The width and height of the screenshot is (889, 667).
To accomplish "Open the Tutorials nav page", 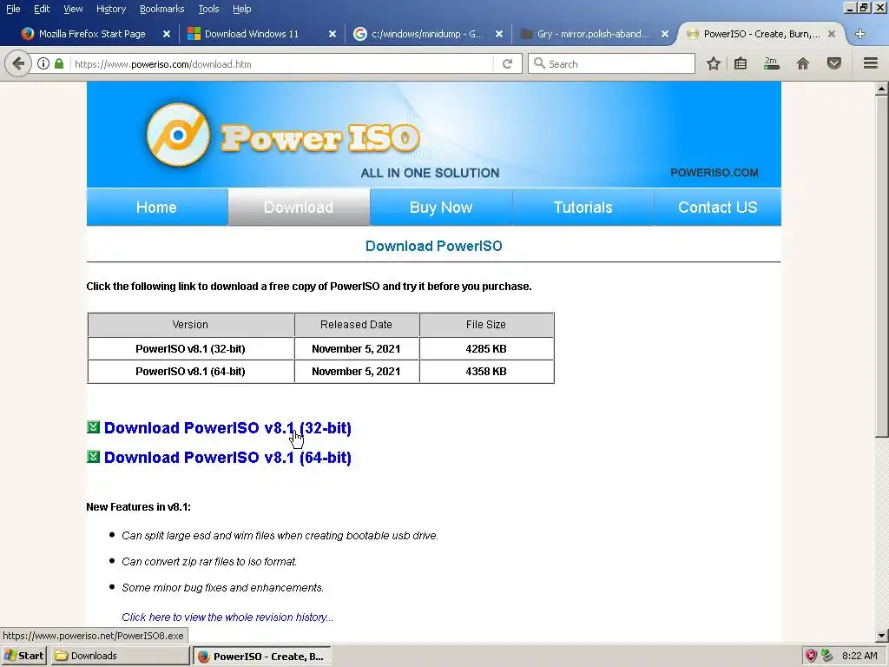I will pos(583,207).
